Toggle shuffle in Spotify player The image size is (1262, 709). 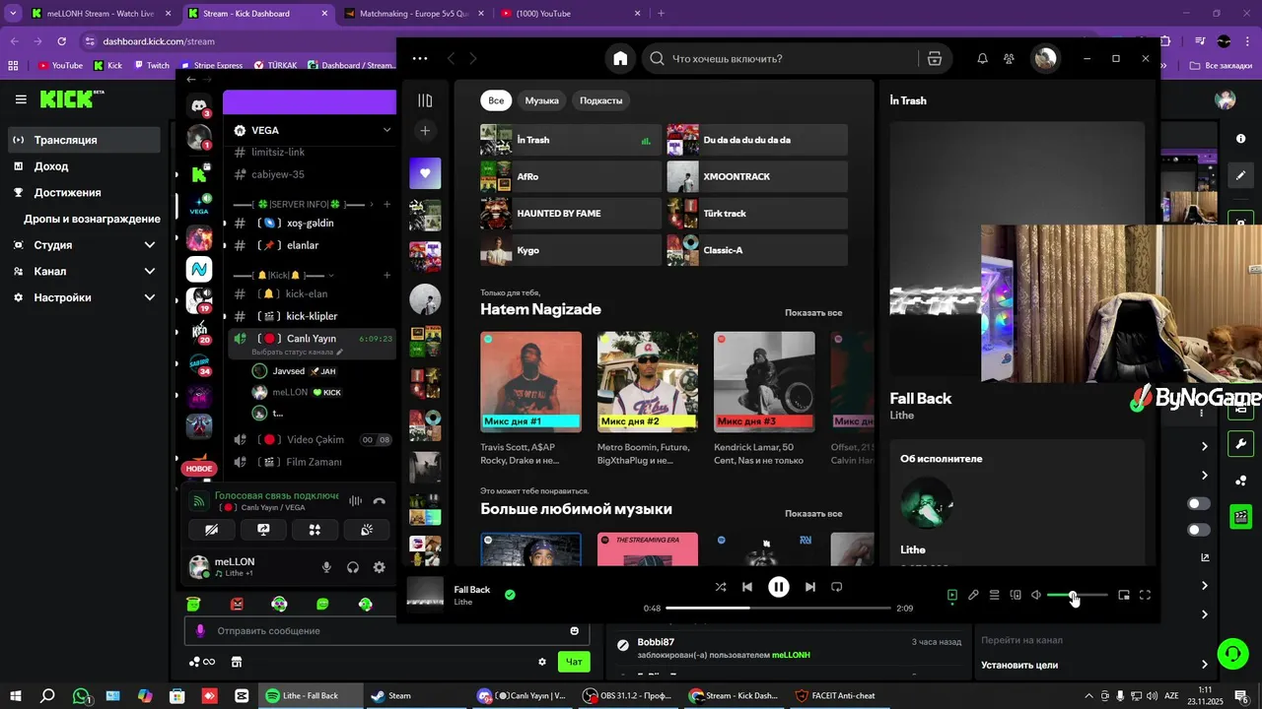click(x=721, y=587)
